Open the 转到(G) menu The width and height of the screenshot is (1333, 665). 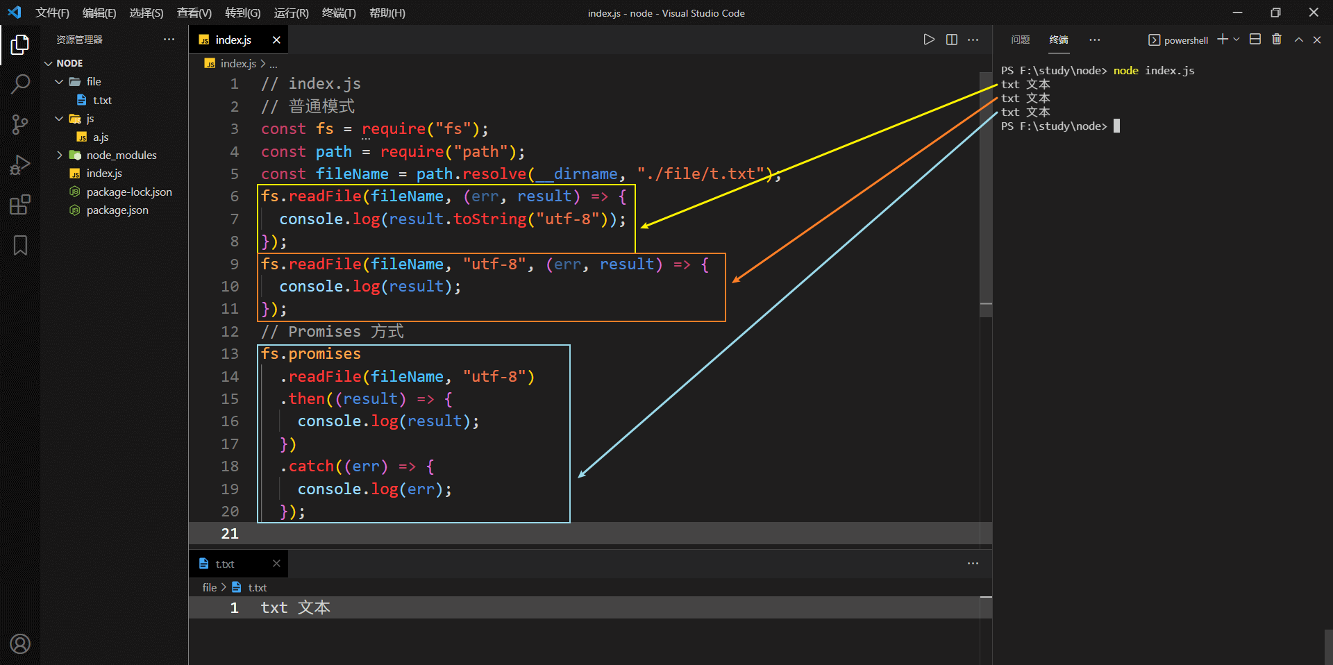click(x=243, y=13)
